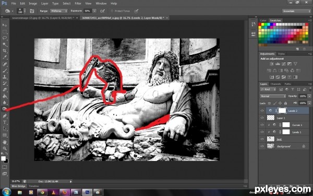Add a Brightness/Contrast adjustment

click(x=271, y=64)
